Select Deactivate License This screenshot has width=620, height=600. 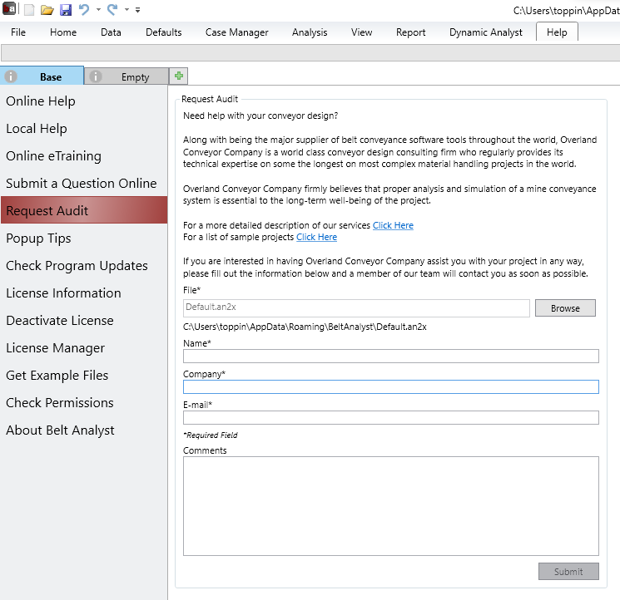pyautogui.click(x=84, y=321)
